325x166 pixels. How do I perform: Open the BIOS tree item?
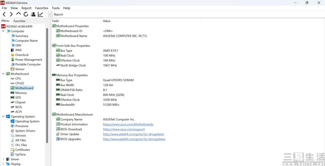point(16,107)
